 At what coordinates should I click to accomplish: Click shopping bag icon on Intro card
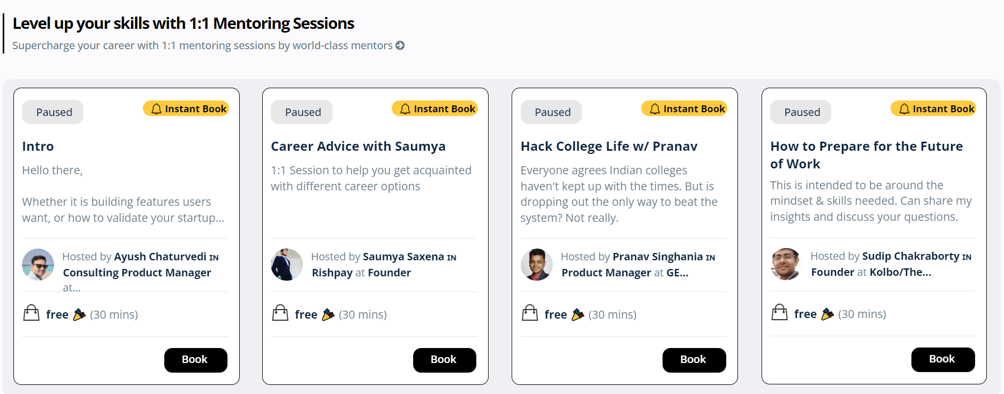(32, 313)
